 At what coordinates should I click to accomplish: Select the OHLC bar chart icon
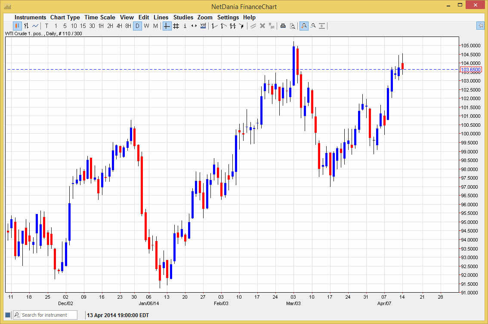click(26, 26)
